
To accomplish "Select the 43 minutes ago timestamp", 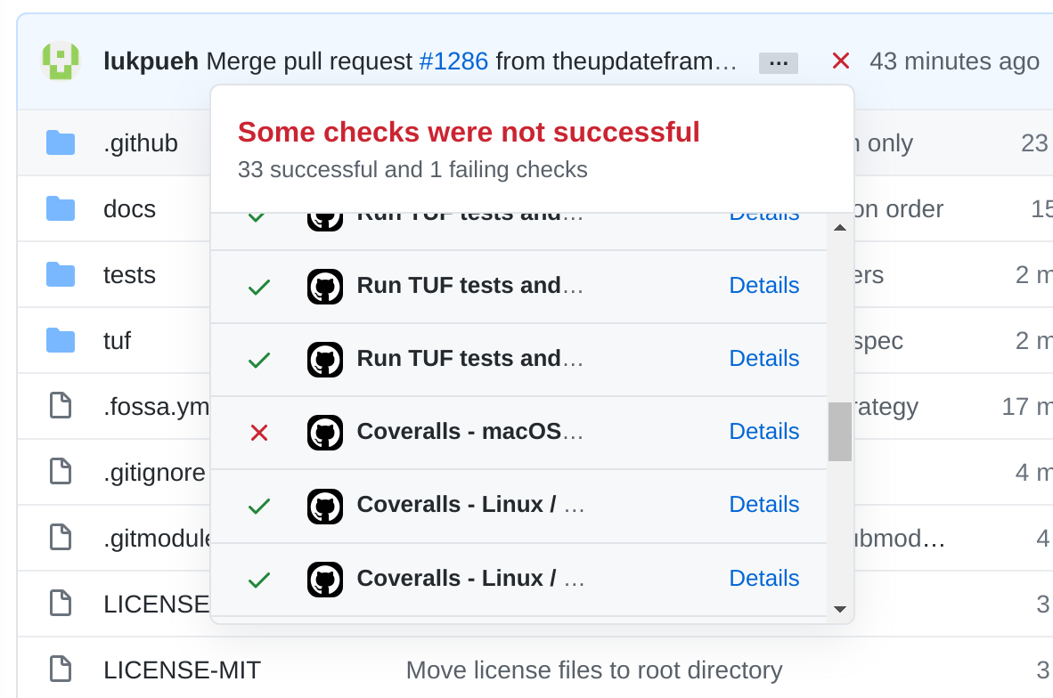I will [x=954, y=61].
